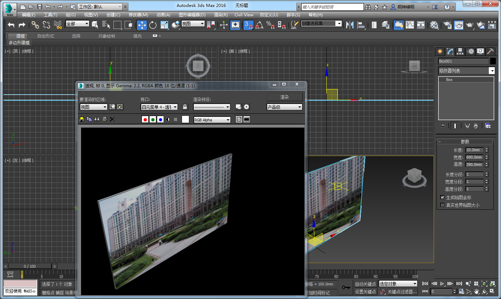This screenshot has width=501, height=299.
Task: Toggle 生成贴图坐标 checkbox
Action: click(442, 197)
